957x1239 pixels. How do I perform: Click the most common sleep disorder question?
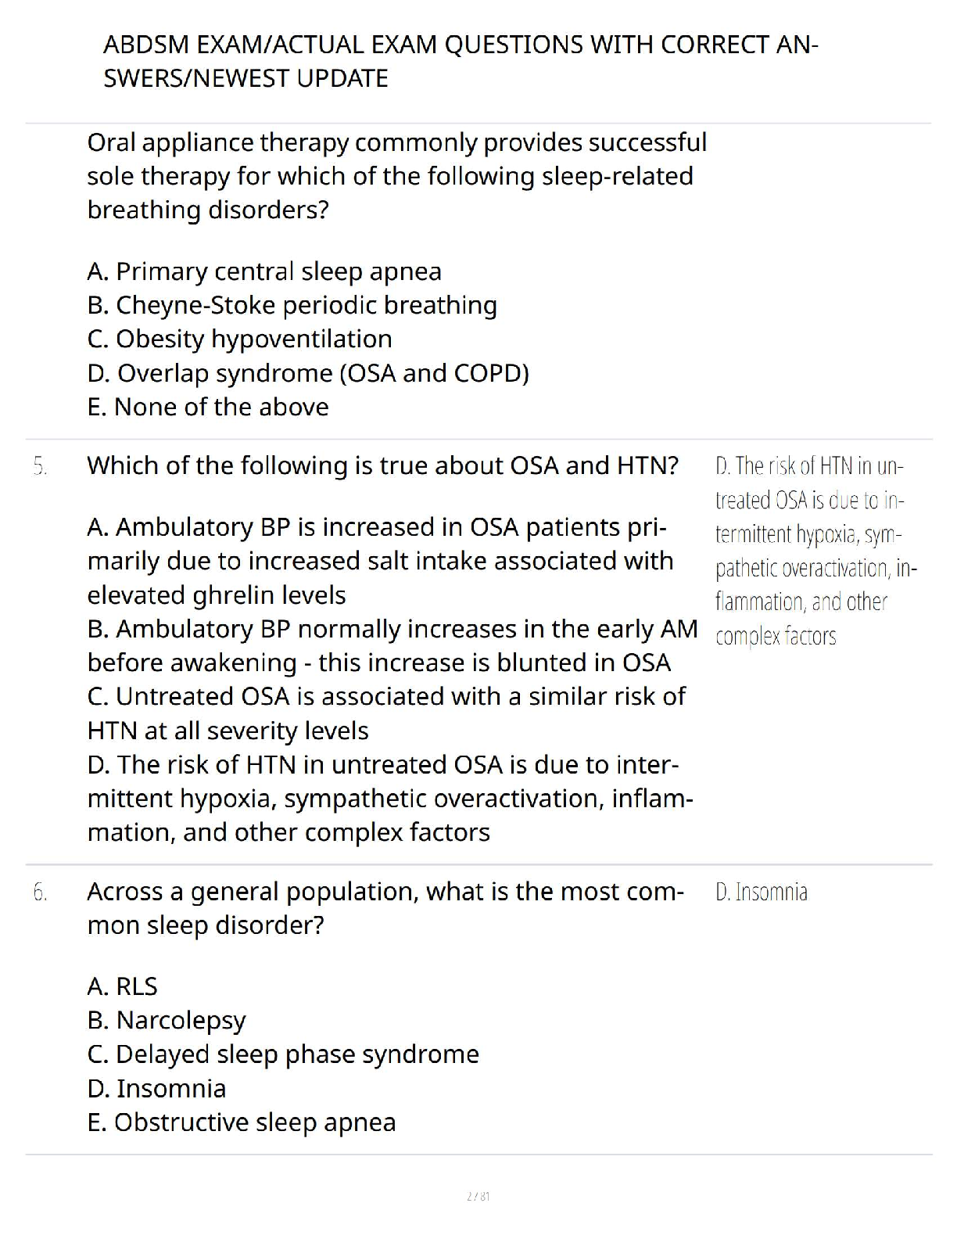click(x=385, y=908)
